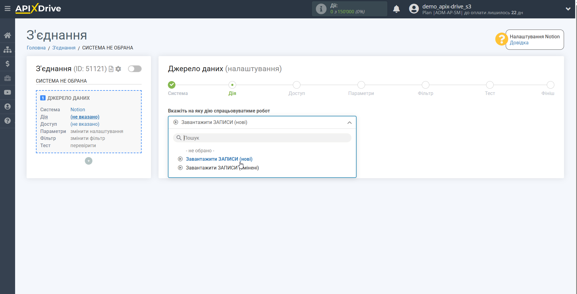Open the video tutorials sidebar icon

click(x=8, y=92)
